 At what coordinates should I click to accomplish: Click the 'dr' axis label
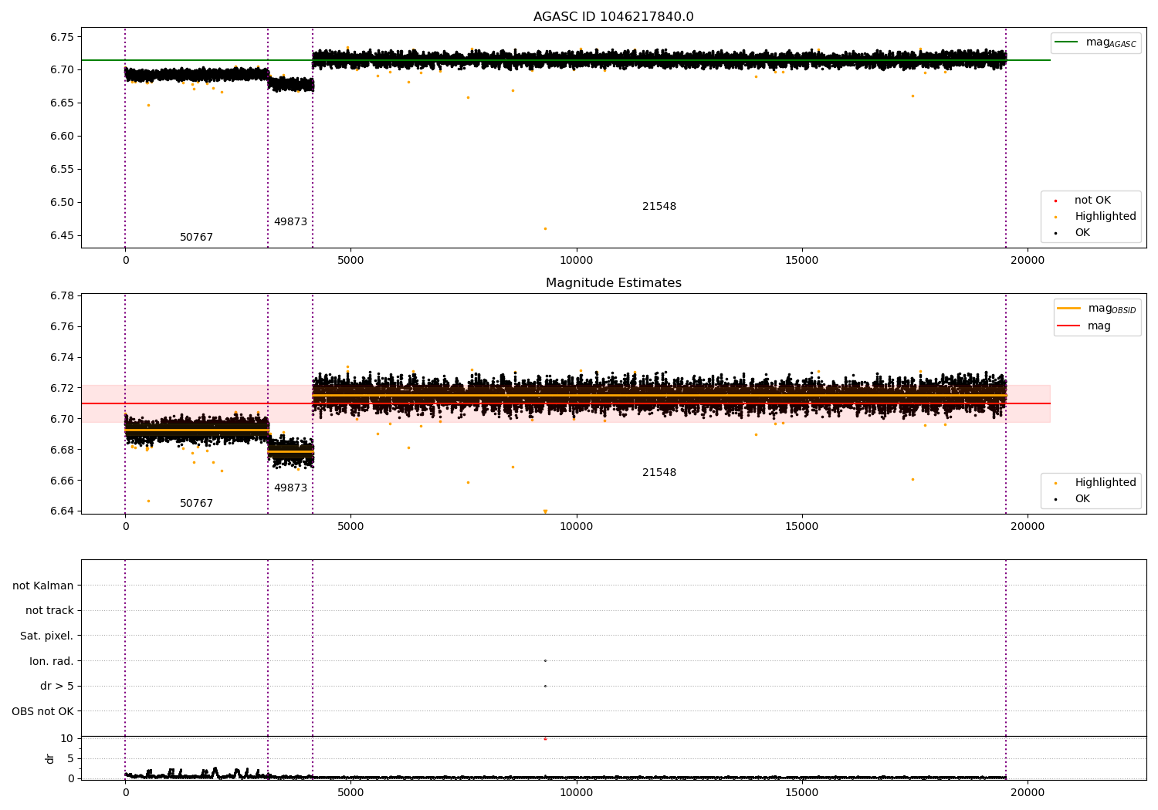click(50, 758)
